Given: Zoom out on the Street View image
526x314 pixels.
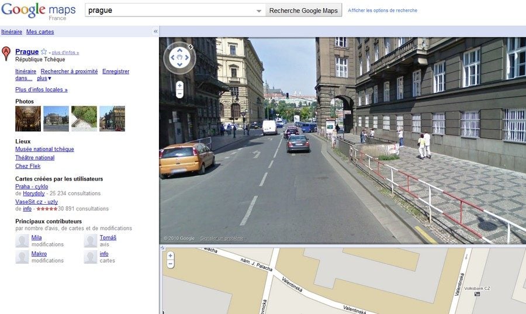Looking at the screenshot, I should (179, 94).
